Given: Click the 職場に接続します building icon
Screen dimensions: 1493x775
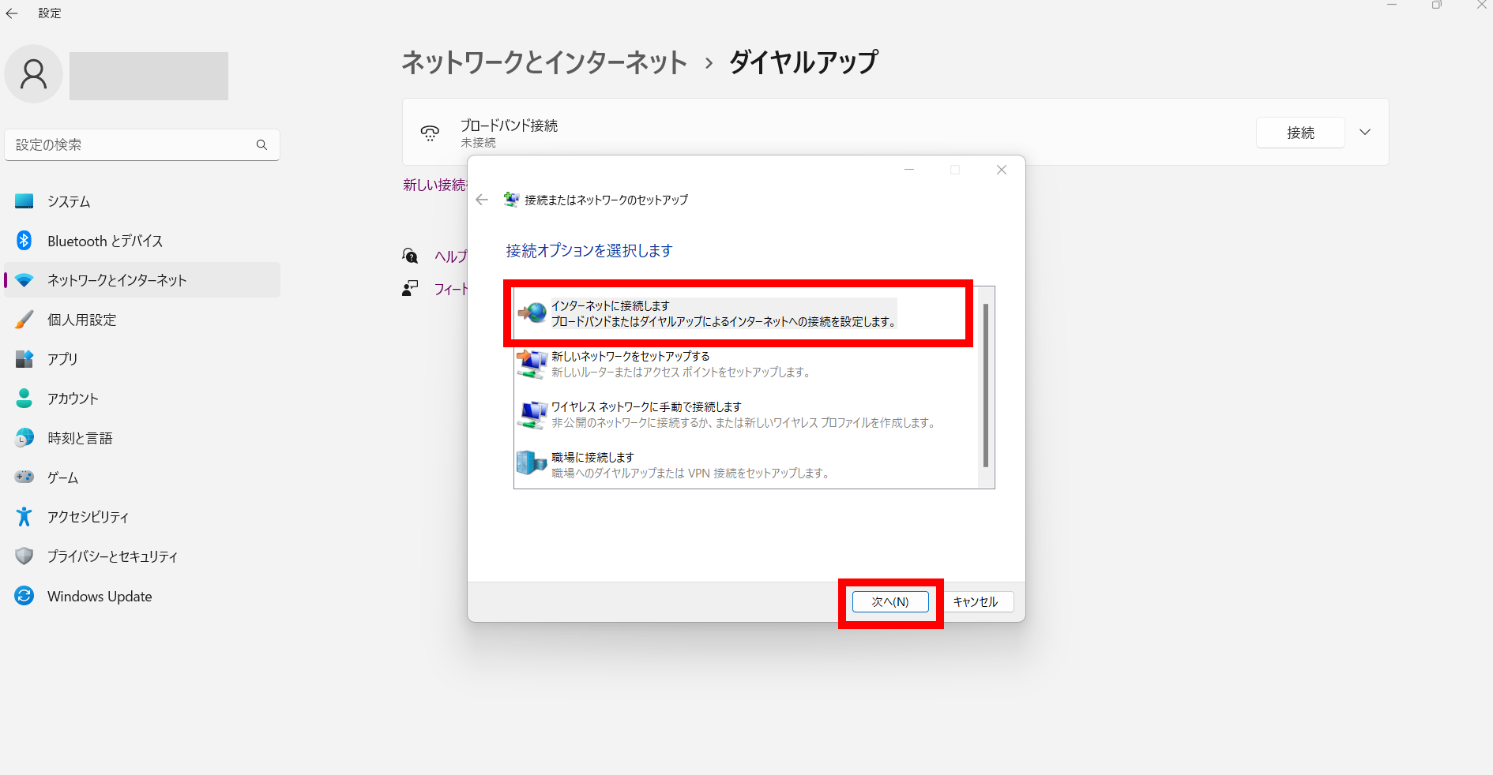Looking at the screenshot, I should 532,464.
